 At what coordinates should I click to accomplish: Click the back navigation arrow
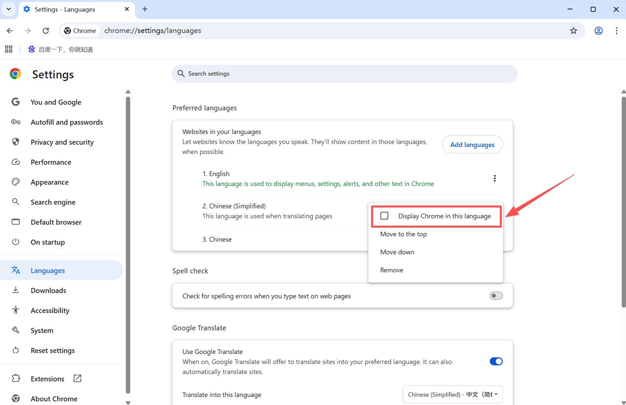10,31
